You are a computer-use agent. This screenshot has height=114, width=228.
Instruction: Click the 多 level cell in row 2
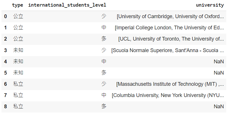(104, 39)
